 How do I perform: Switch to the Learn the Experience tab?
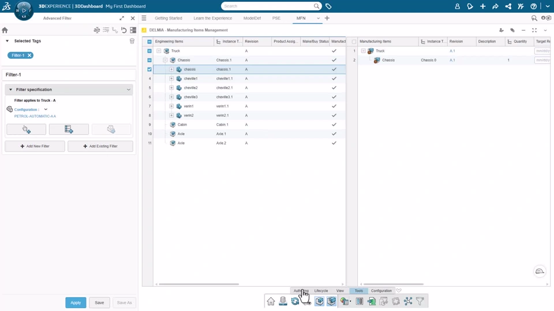click(213, 18)
